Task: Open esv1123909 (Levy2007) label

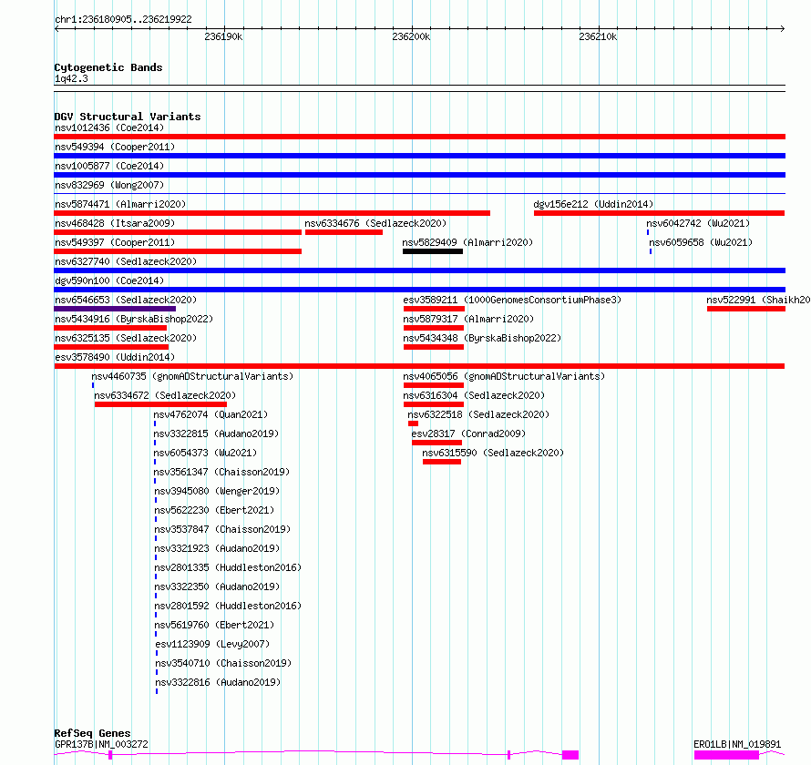Action: coord(212,644)
